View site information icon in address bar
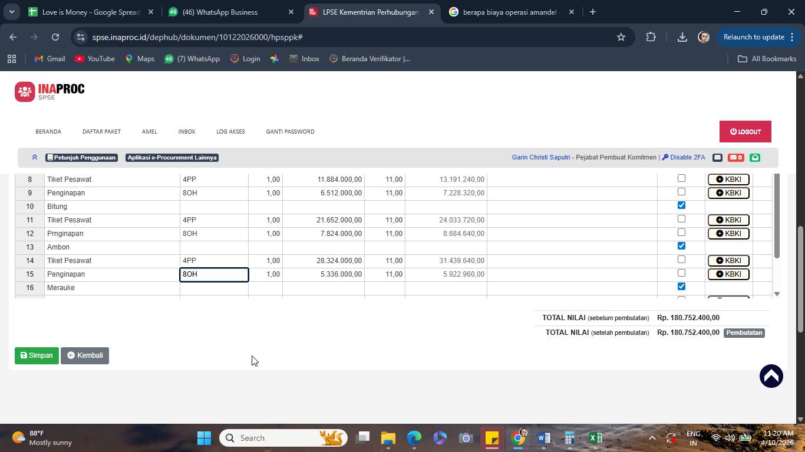 tap(81, 37)
